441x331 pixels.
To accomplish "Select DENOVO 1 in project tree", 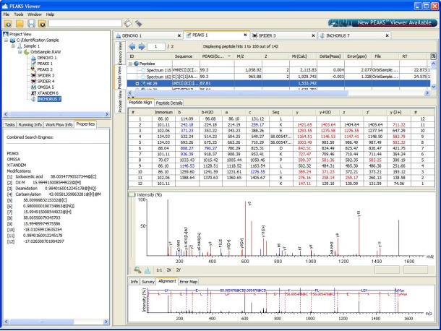I will [x=47, y=58].
